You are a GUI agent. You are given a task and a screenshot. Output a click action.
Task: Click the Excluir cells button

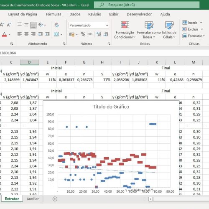coord(190,29)
